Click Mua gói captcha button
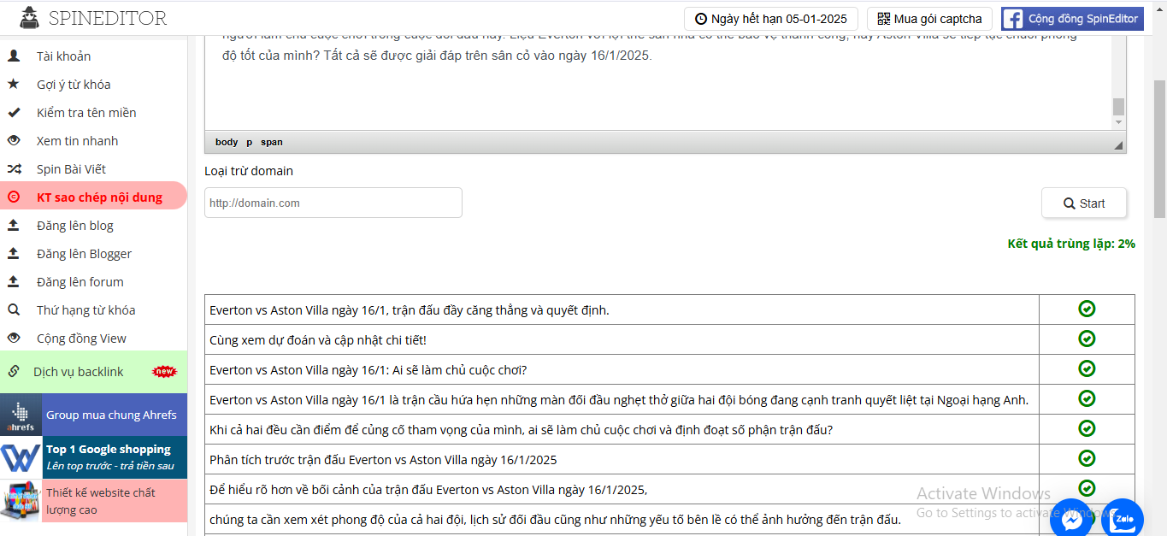Image resolution: width=1167 pixels, height=536 pixels. pos(929,19)
